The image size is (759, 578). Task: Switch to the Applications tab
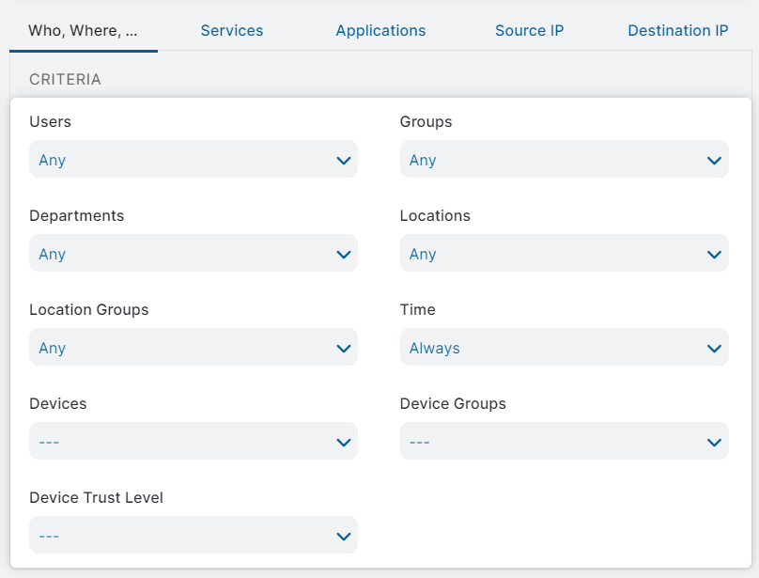point(380,30)
